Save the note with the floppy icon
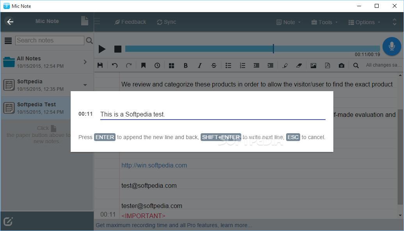 point(100,65)
